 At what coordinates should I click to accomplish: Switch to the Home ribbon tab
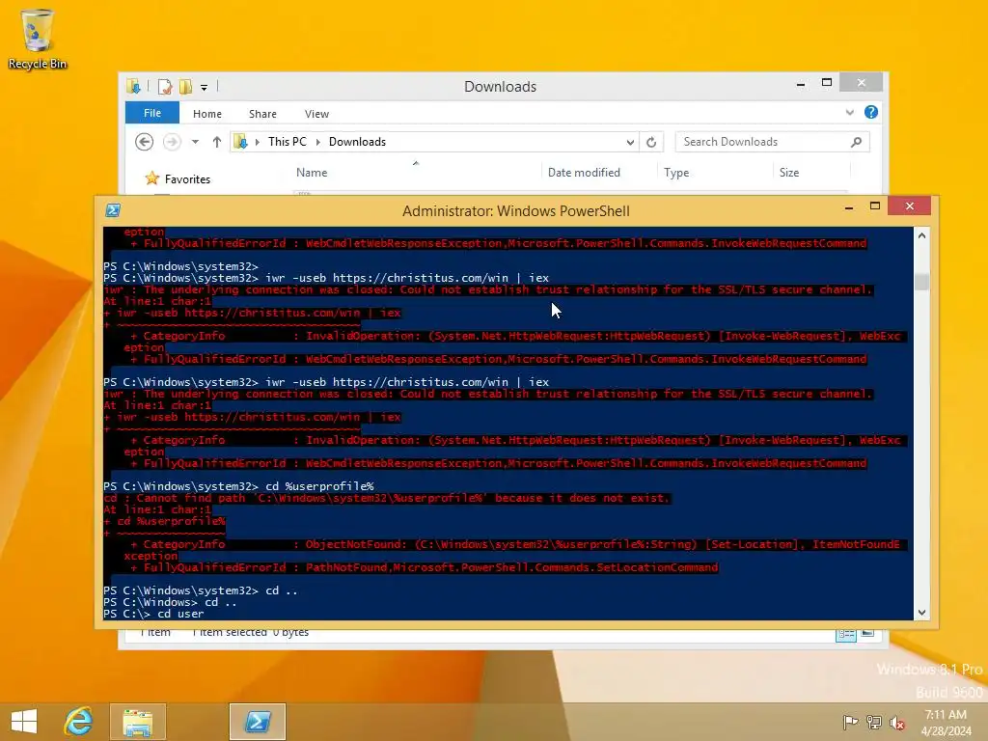[x=207, y=114]
